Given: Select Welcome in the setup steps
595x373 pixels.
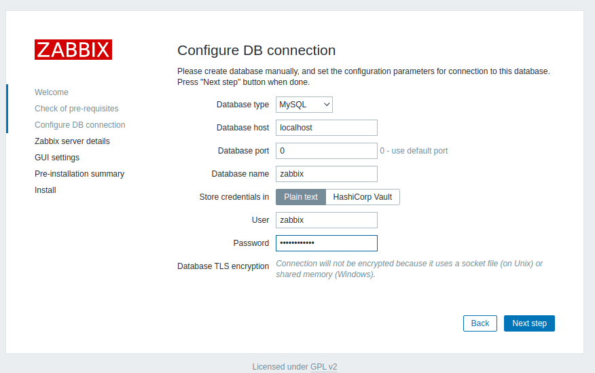Looking at the screenshot, I should pos(52,92).
